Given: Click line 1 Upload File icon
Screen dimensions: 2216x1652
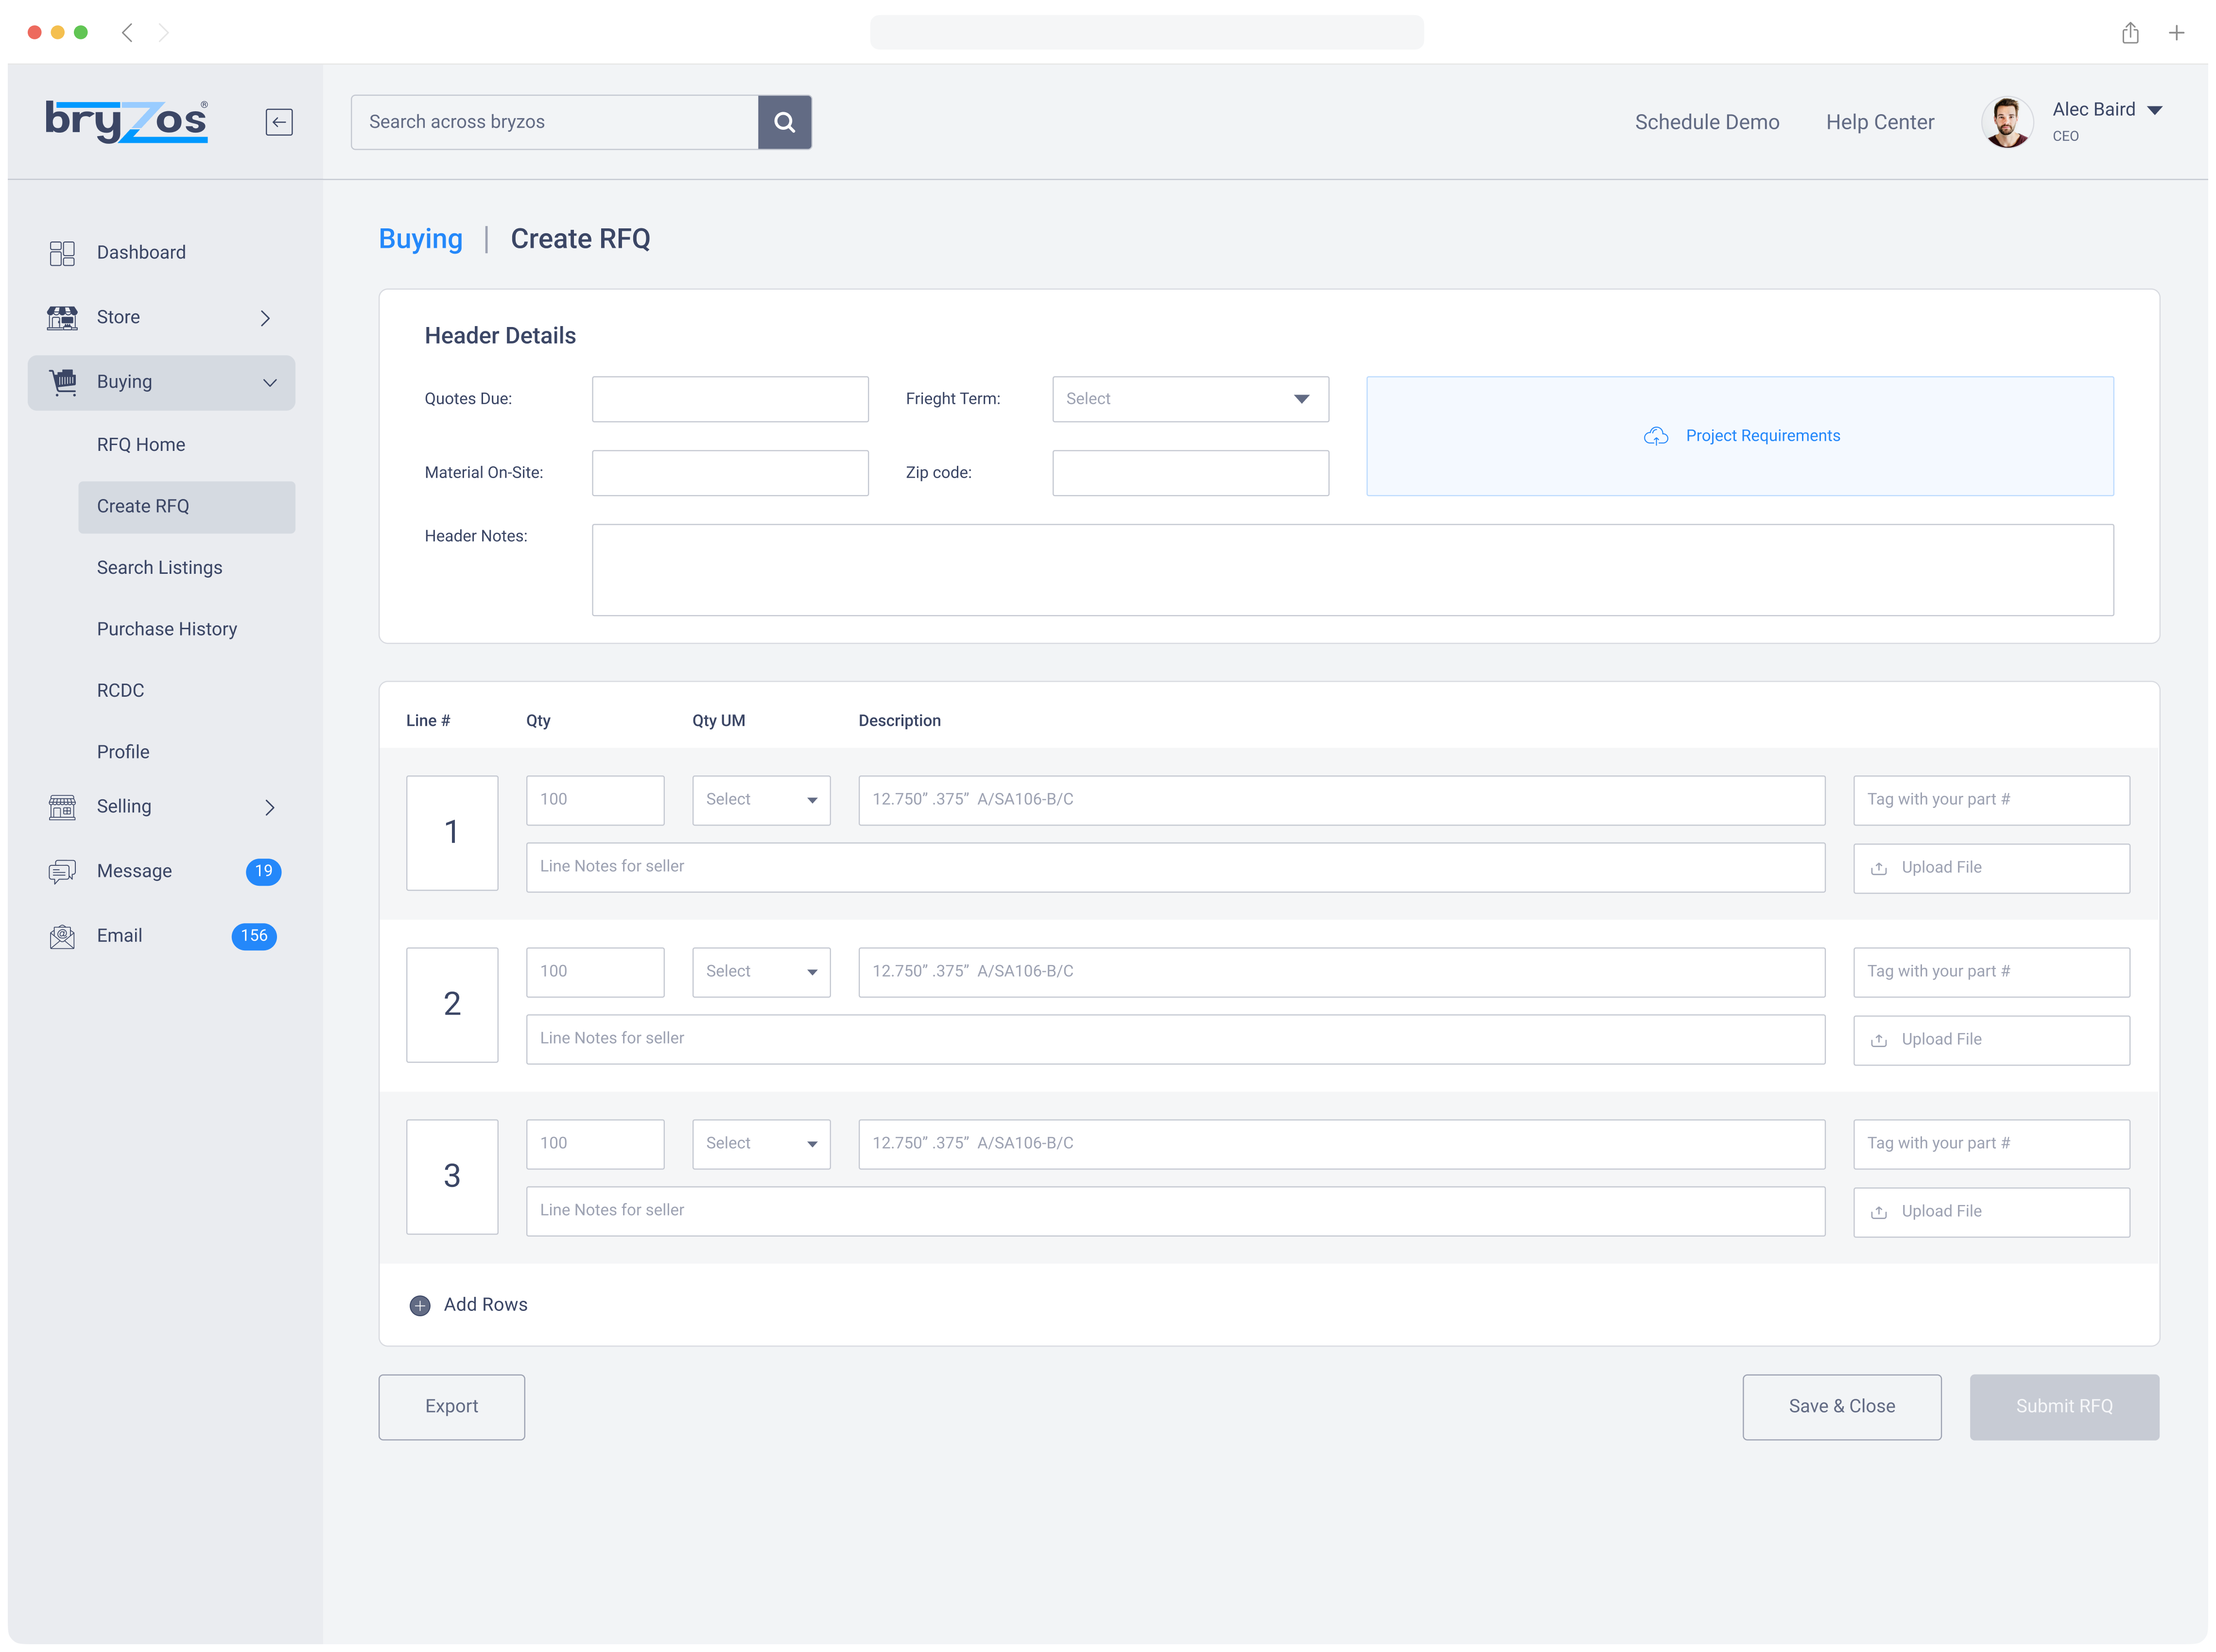Looking at the screenshot, I should click(x=1879, y=868).
